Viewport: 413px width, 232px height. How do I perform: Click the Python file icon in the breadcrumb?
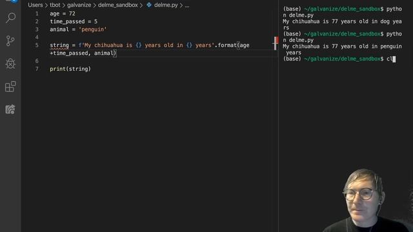pyautogui.click(x=149, y=5)
